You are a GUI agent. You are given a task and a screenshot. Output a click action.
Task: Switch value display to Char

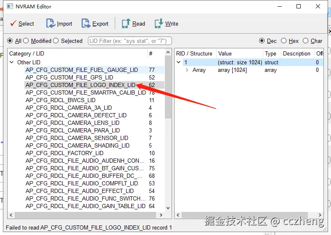305,41
